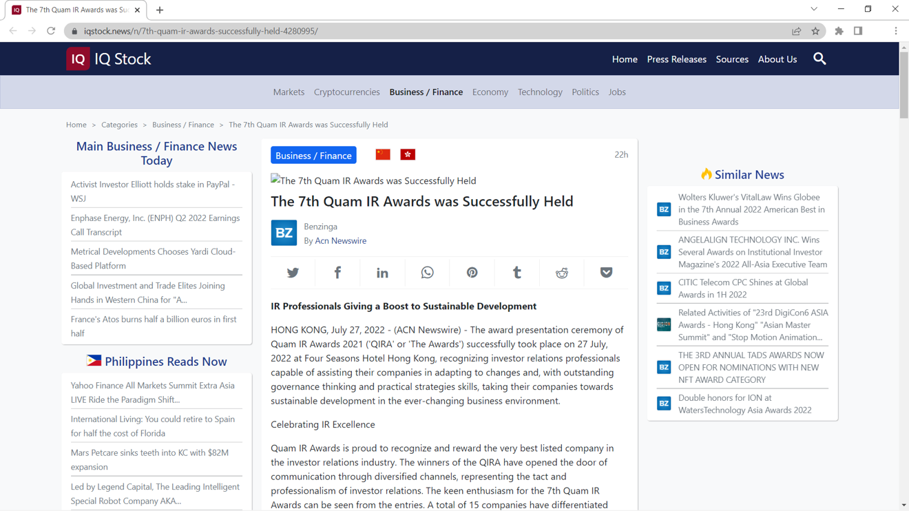Switch to Politics category
The width and height of the screenshot is (909, 511).
click(x=585, y=92)
